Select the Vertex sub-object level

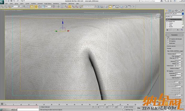pos(171,23)
